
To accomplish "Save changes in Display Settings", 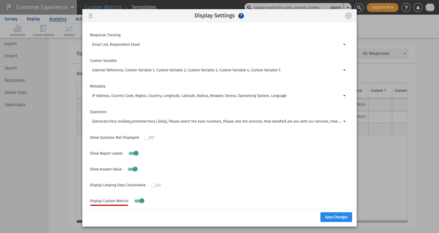I will pyautogui.click(x=336, y=217).
